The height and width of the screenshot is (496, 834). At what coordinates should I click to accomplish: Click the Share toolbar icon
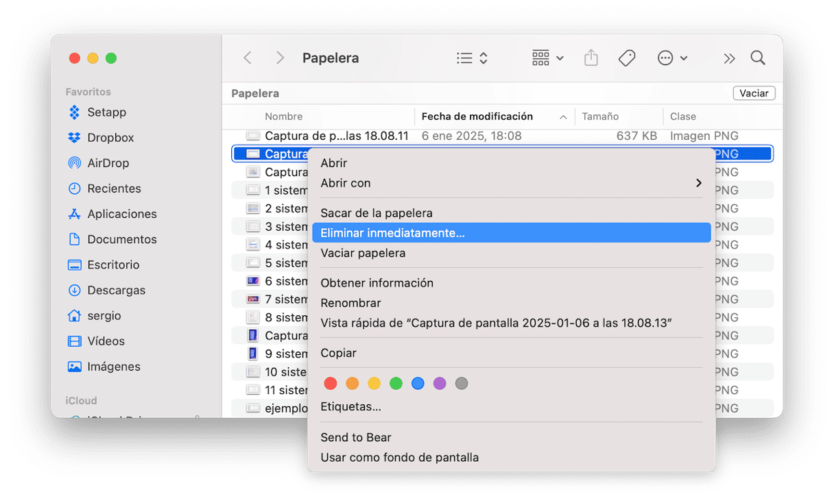coord(591,58)
